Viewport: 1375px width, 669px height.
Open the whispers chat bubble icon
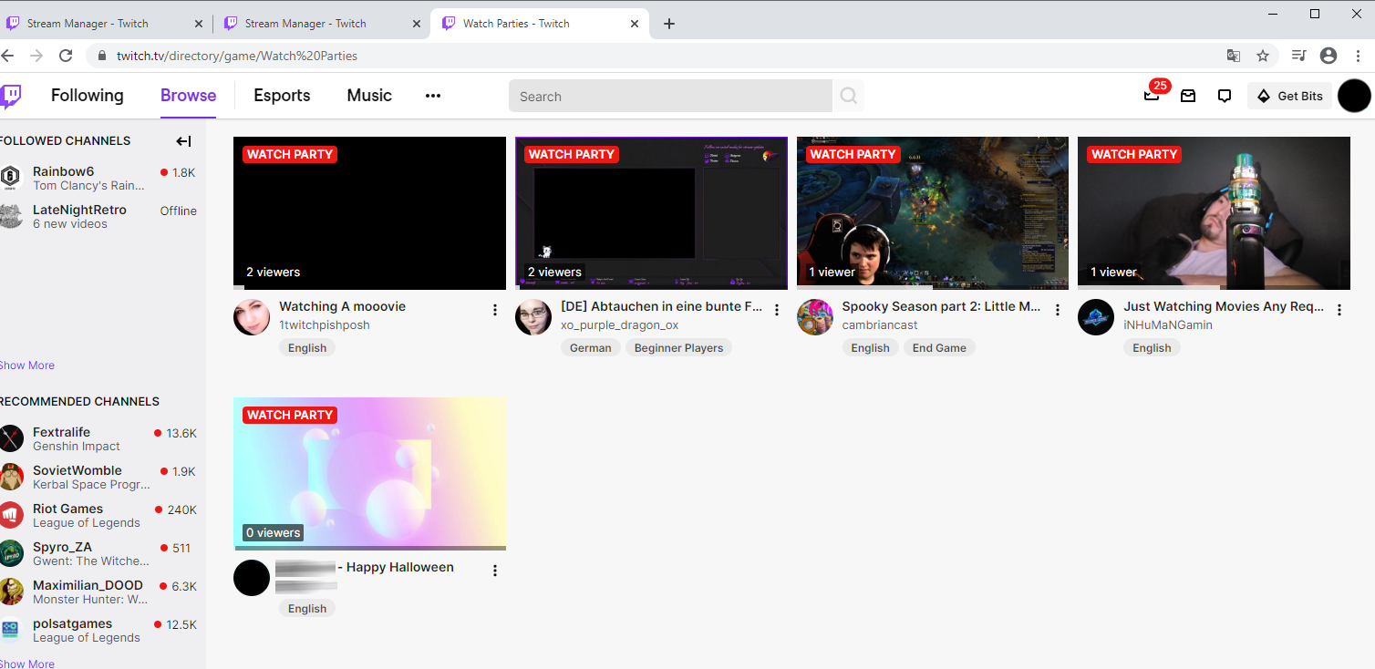pyautogui.click(x=1225, y=96)
